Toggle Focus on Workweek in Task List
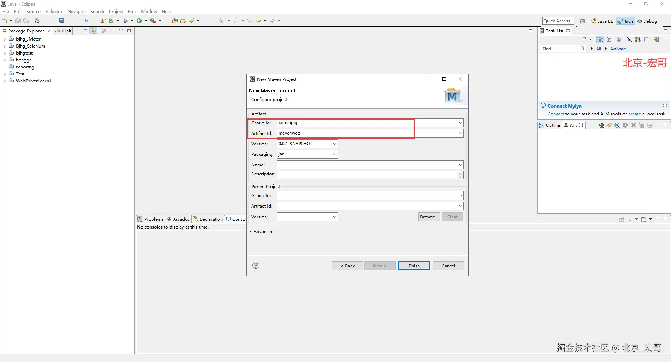 point(619,39)
